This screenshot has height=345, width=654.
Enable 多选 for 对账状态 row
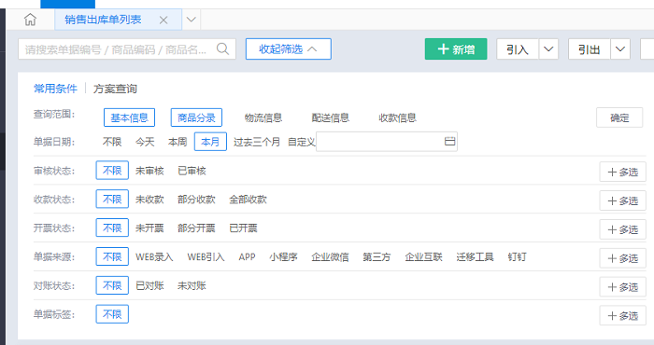click(623, 287)
